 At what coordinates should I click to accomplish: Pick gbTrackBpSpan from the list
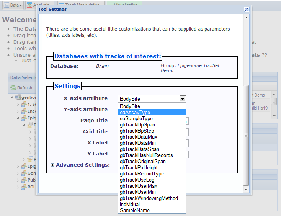[137, 125]
